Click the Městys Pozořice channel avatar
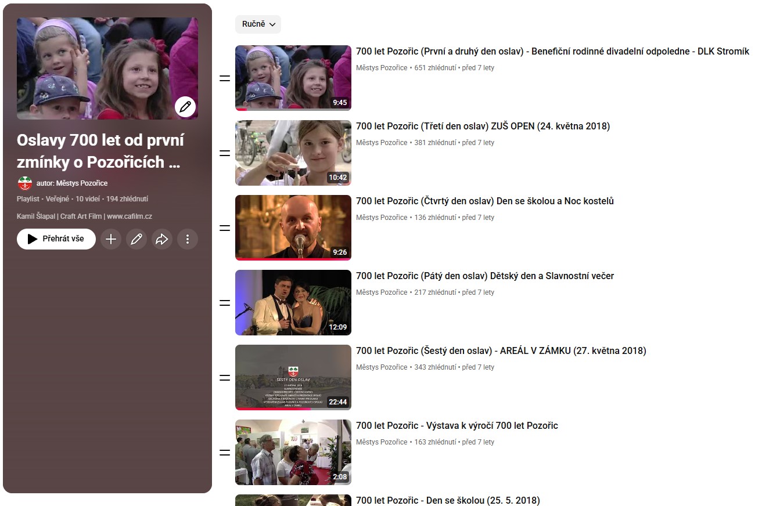The image size is (762, 506). [25, 183]
